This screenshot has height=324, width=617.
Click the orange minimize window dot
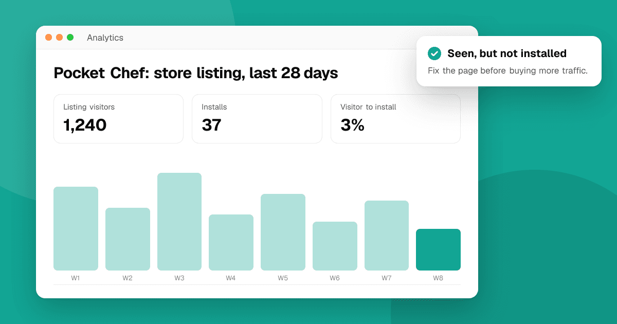point(60,38)
